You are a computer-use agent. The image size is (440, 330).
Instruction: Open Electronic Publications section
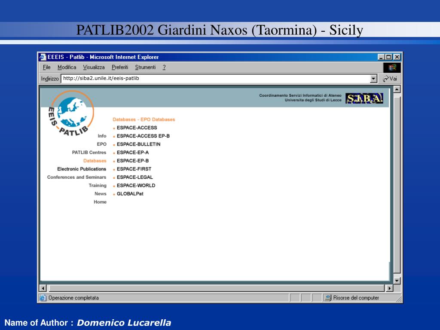point(82,169)
